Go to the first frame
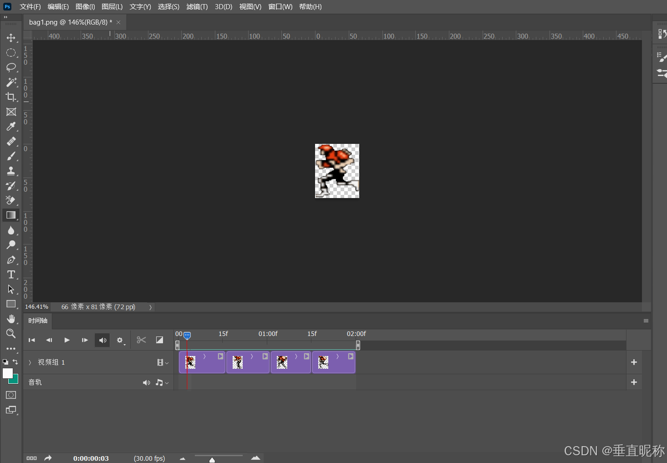 [x=32, y=340]
